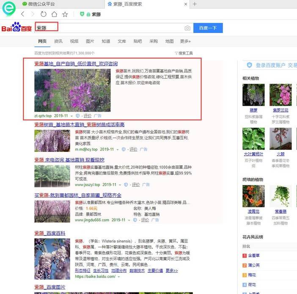Select the 视频 search tab

pos(74,41)
